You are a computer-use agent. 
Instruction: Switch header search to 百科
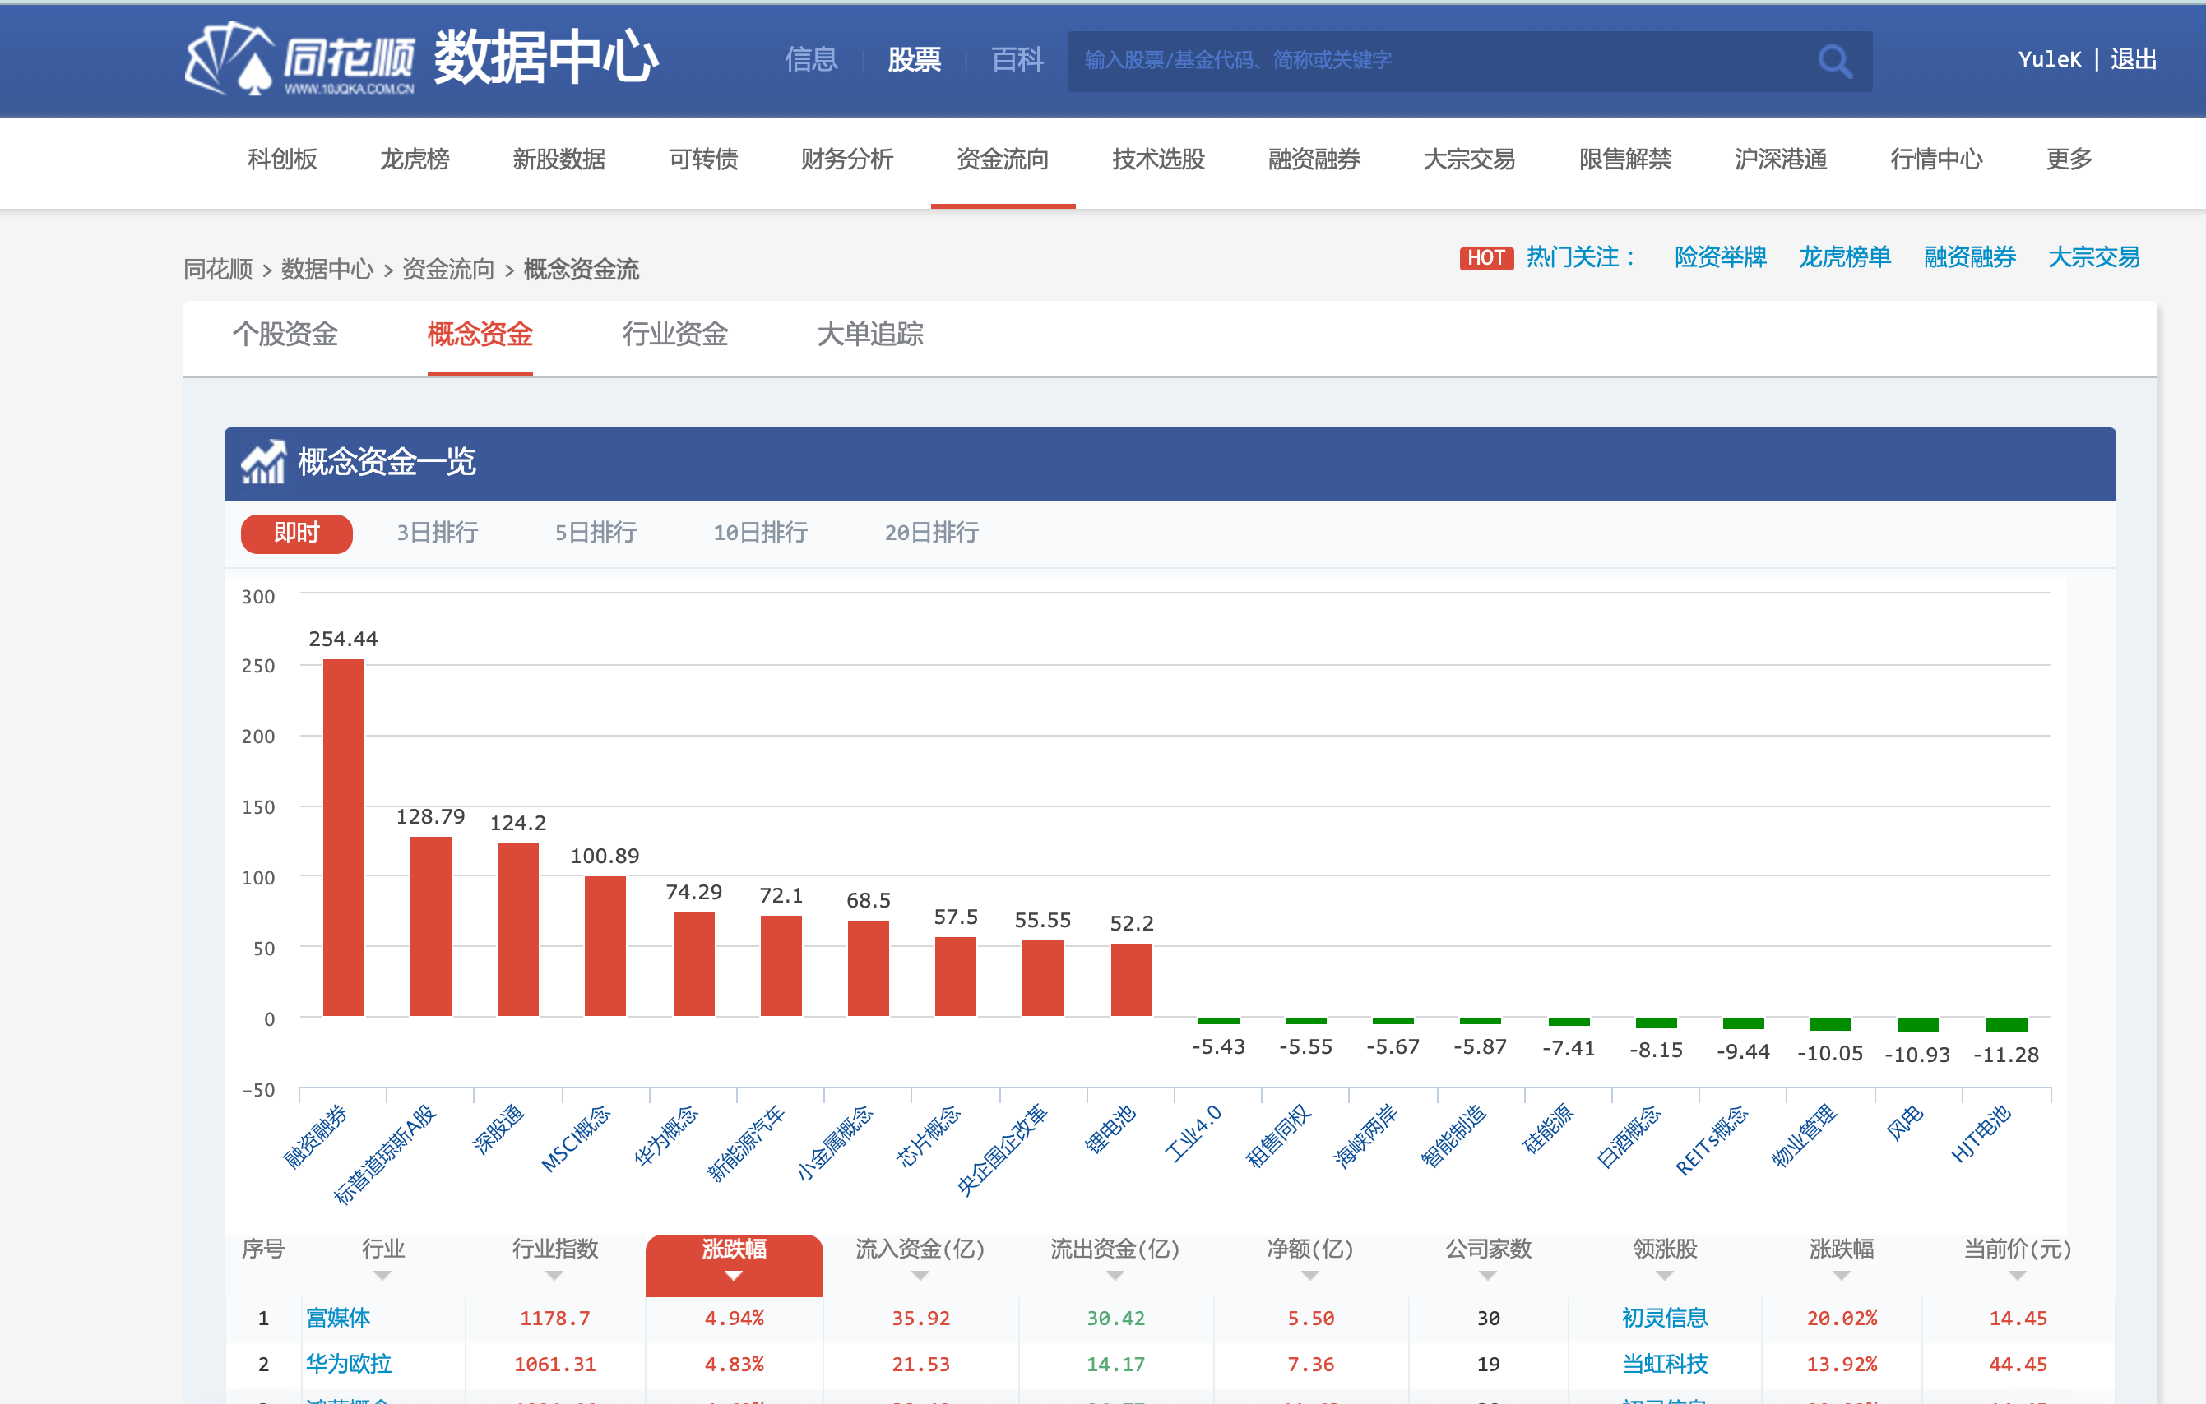1017,59
